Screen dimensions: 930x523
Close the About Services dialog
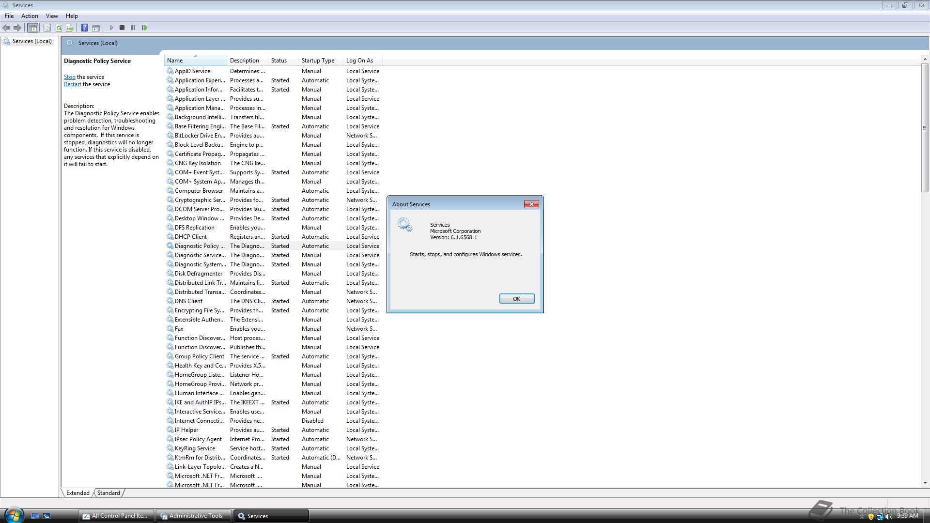[x=531, y=204]
